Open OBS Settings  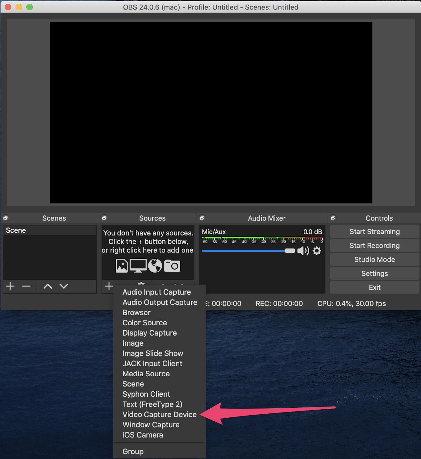click(x=375, y=273)
